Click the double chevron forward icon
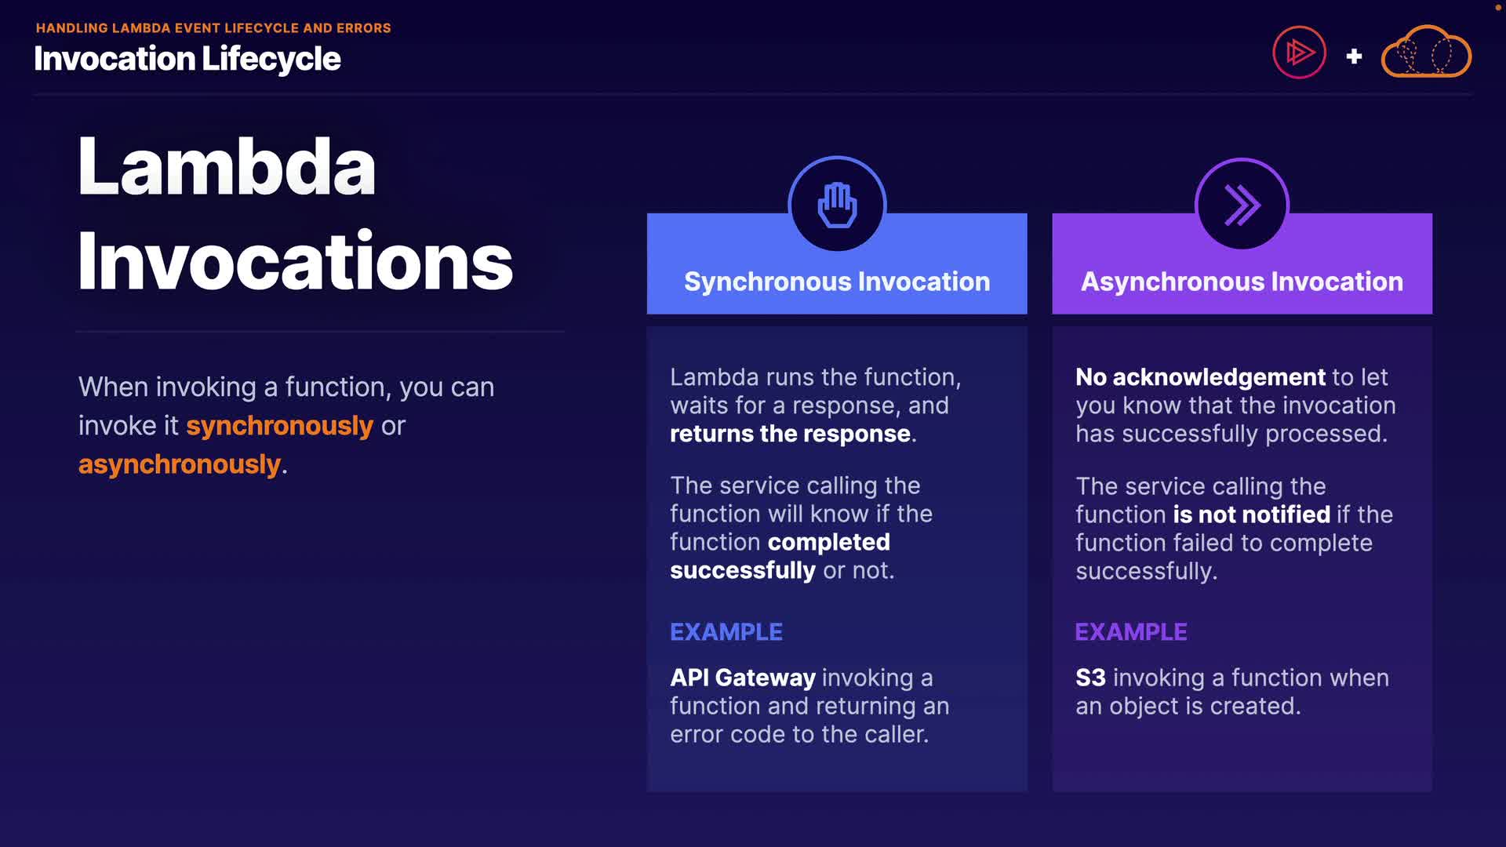 (1242, 205)
